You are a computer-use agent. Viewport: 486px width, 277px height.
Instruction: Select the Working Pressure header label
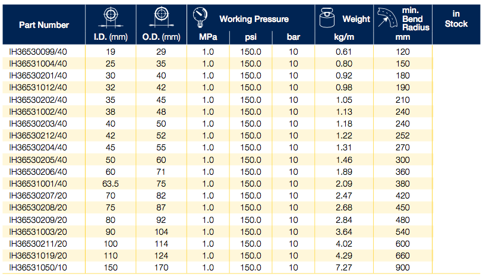coord(254,19)
